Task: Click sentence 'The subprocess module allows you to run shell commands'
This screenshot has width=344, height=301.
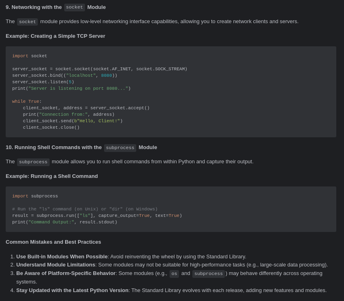Action: tap(129, 162)
